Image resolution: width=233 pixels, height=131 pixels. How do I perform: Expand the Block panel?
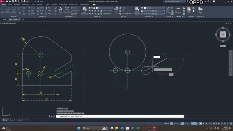tap(123, 17)
